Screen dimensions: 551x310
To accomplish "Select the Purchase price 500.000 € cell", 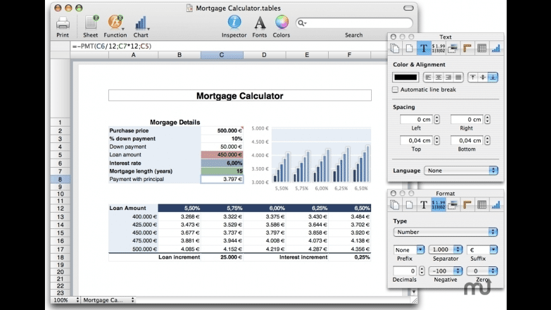I will click(x=222, y=130).
